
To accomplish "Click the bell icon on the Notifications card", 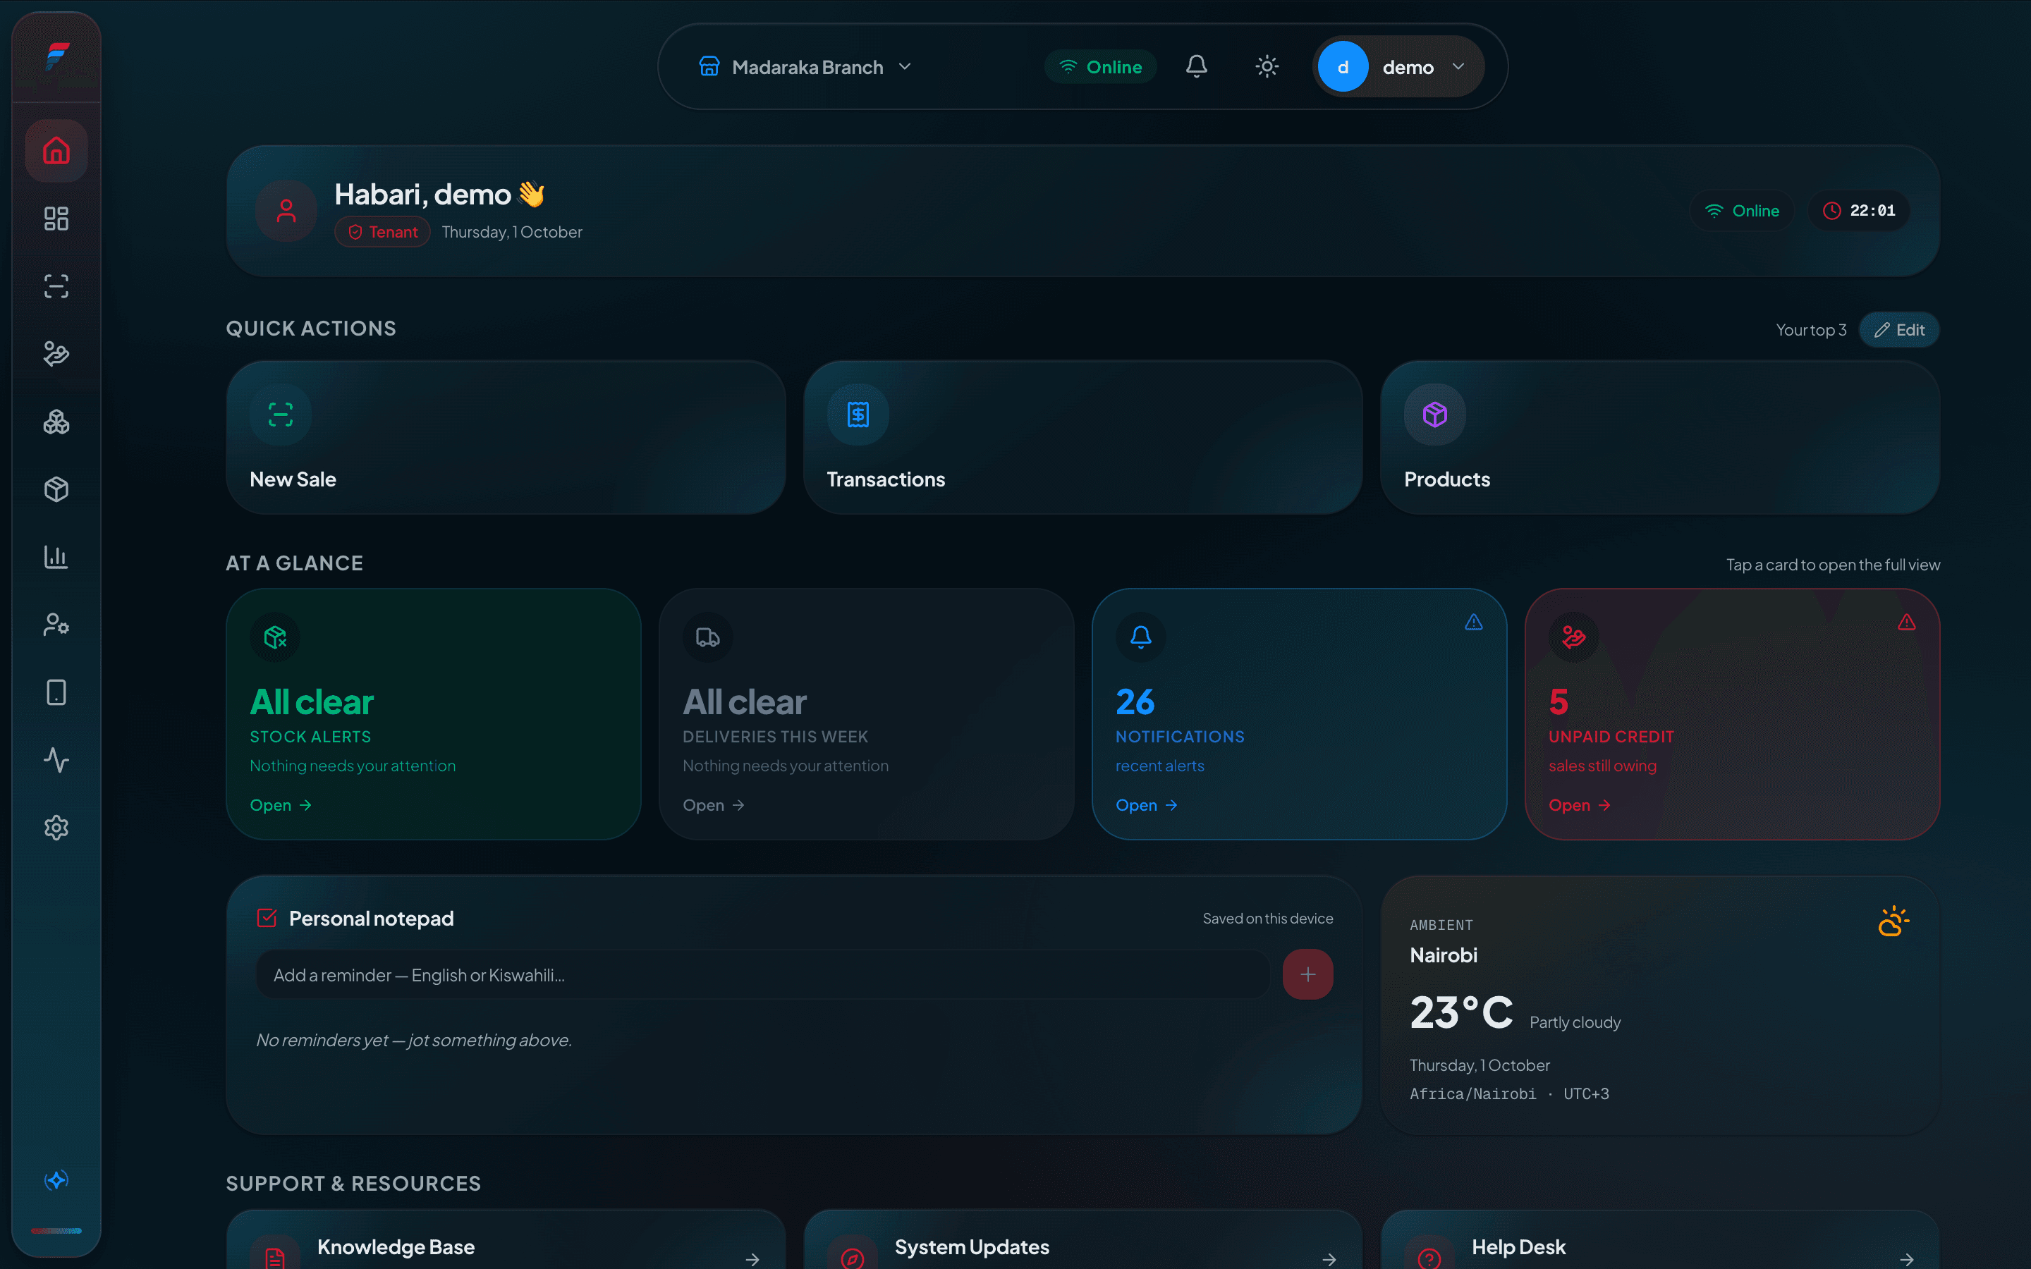I will pos(1140,637).
